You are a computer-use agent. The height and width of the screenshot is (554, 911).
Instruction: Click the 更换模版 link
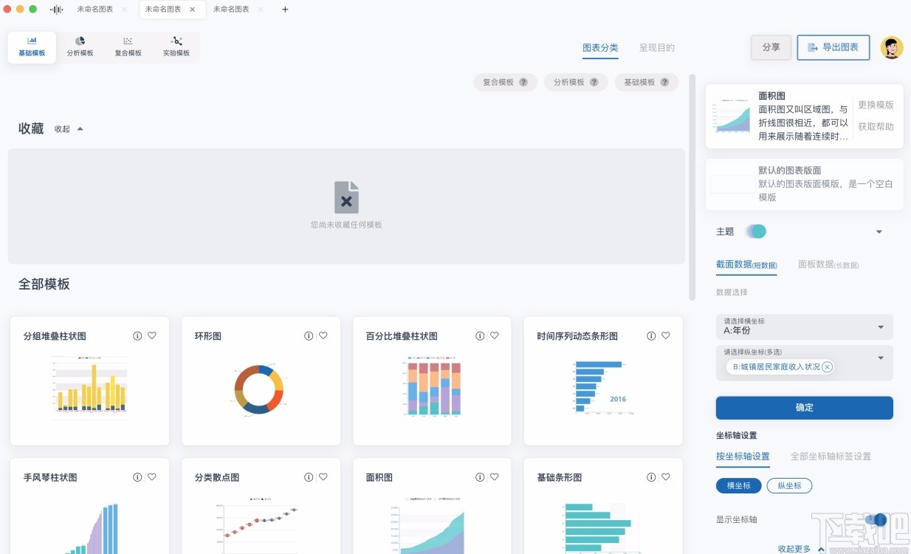click(876, 106)
